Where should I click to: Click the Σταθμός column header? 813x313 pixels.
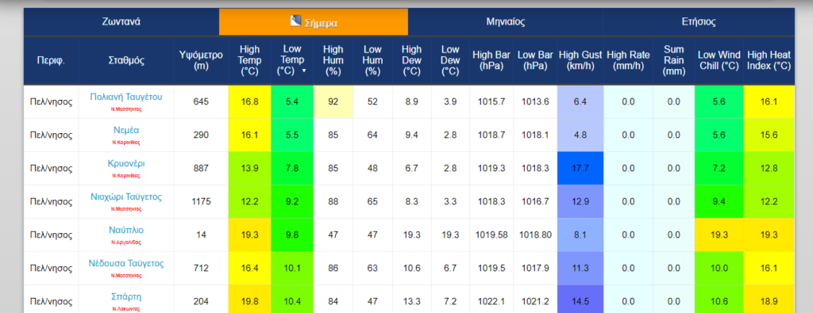tap(126, 60)
